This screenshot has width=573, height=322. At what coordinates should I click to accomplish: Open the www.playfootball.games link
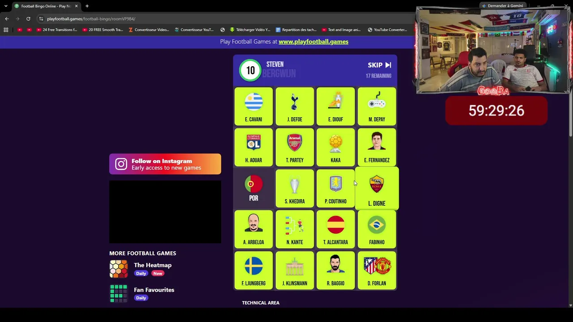(x=313, y=42)
